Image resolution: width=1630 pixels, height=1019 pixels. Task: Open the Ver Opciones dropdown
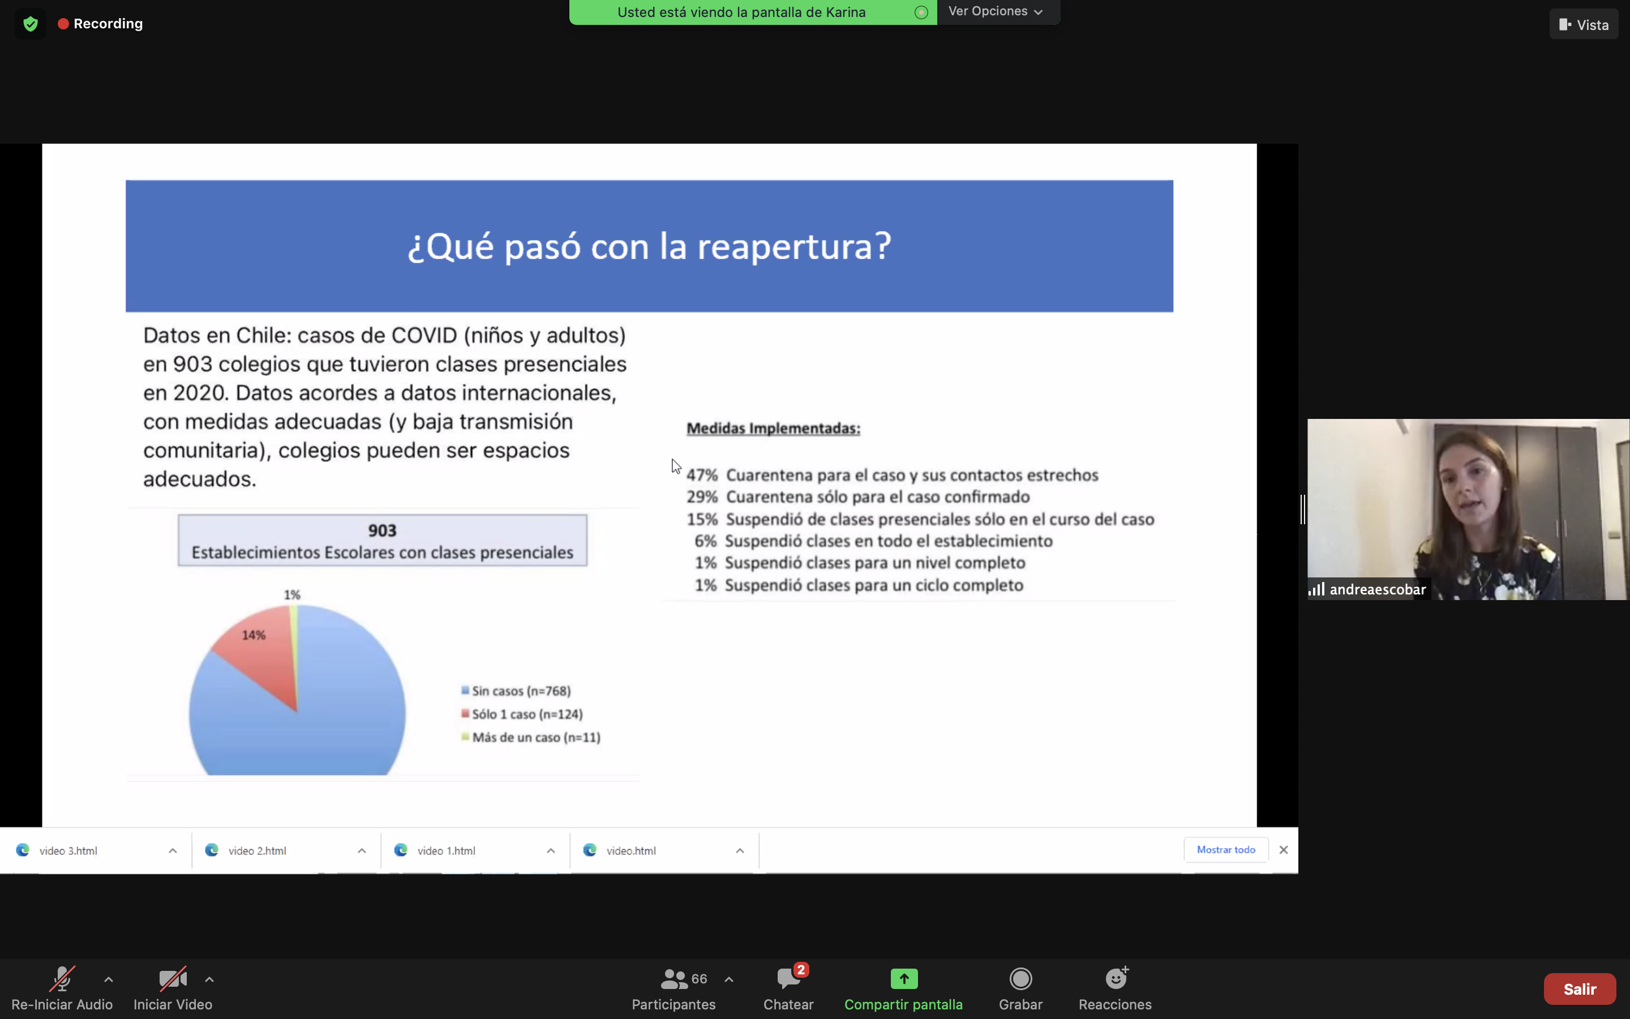[x=997, y=11]
